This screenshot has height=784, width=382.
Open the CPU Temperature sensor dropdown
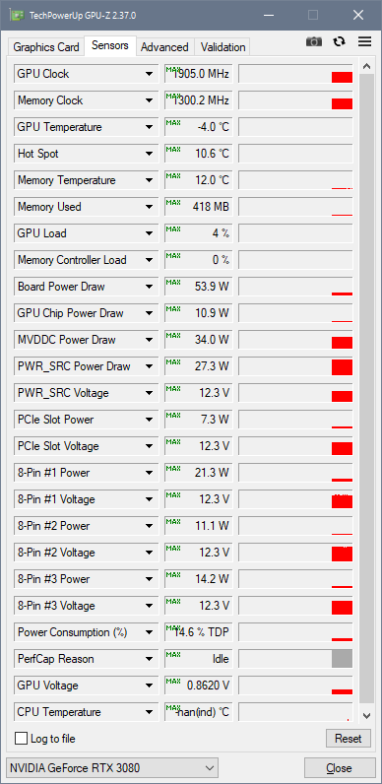click(149, 712)
